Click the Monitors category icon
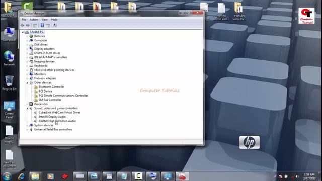The height and width of the screenshot is (181, 322). [x=31, y=74]
